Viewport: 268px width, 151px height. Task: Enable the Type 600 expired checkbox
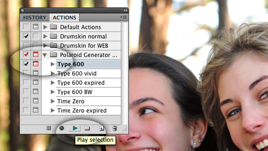click(26, 82)
